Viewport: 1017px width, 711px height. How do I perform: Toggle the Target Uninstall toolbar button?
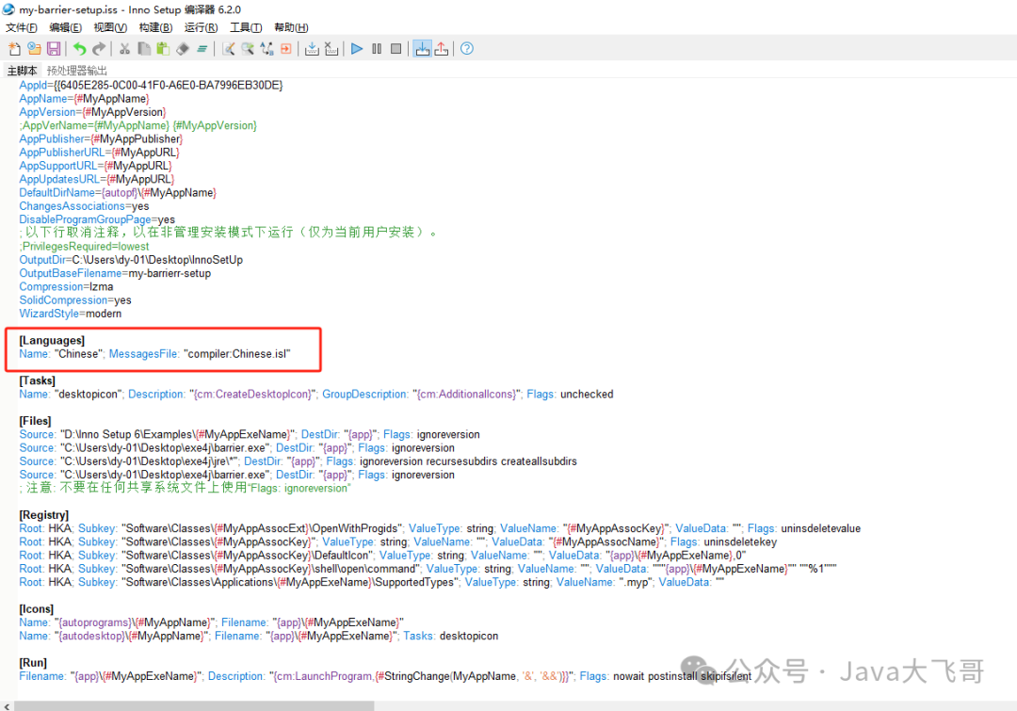point(442,49)
